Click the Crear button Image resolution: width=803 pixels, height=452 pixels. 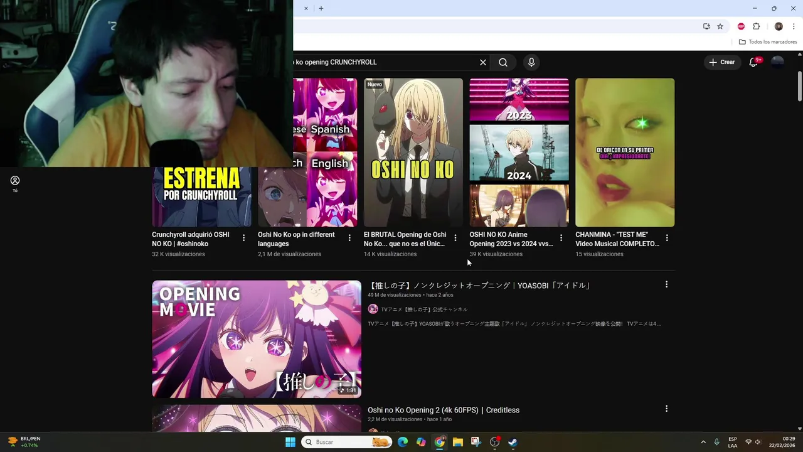721,62
